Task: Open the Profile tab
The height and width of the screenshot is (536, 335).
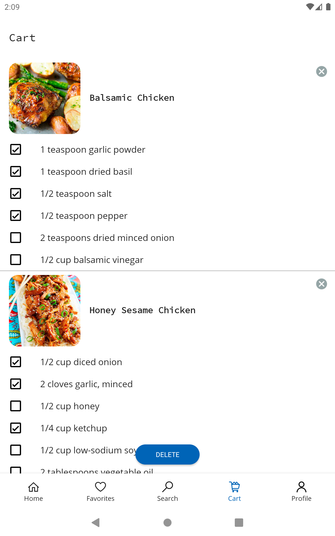Action: [301, 492]
